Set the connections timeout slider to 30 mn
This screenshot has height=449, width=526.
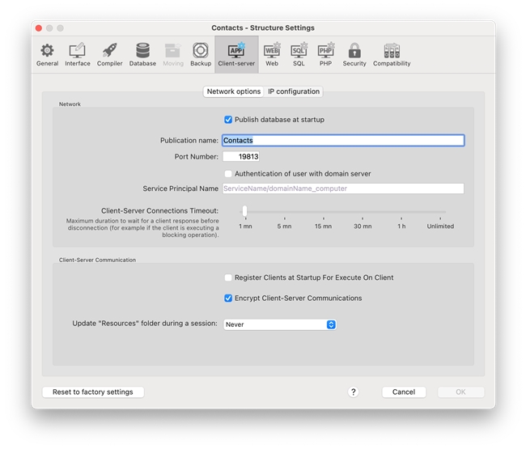[x=363, y=212]
